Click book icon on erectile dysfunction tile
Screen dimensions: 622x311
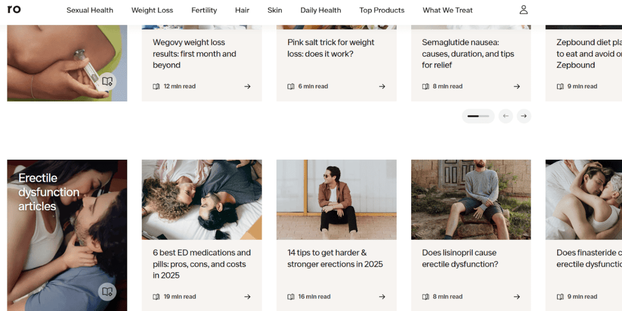[107, 292]
